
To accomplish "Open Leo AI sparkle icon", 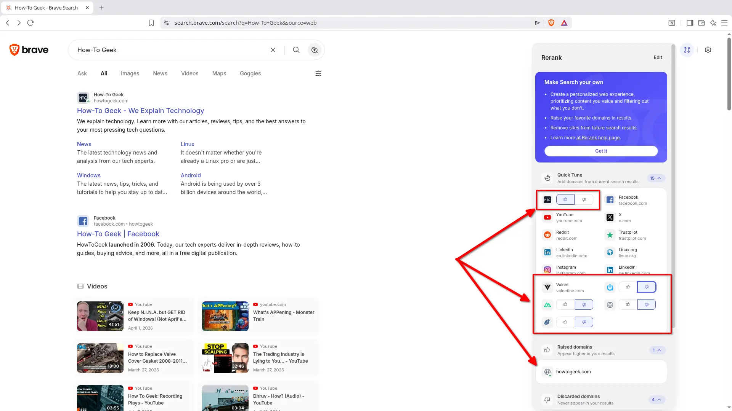I will click(x=713, y=23).
